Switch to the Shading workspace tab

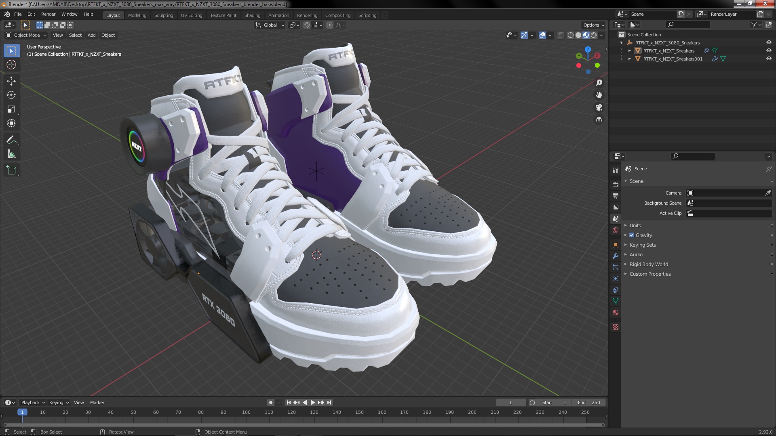[252, 15]
